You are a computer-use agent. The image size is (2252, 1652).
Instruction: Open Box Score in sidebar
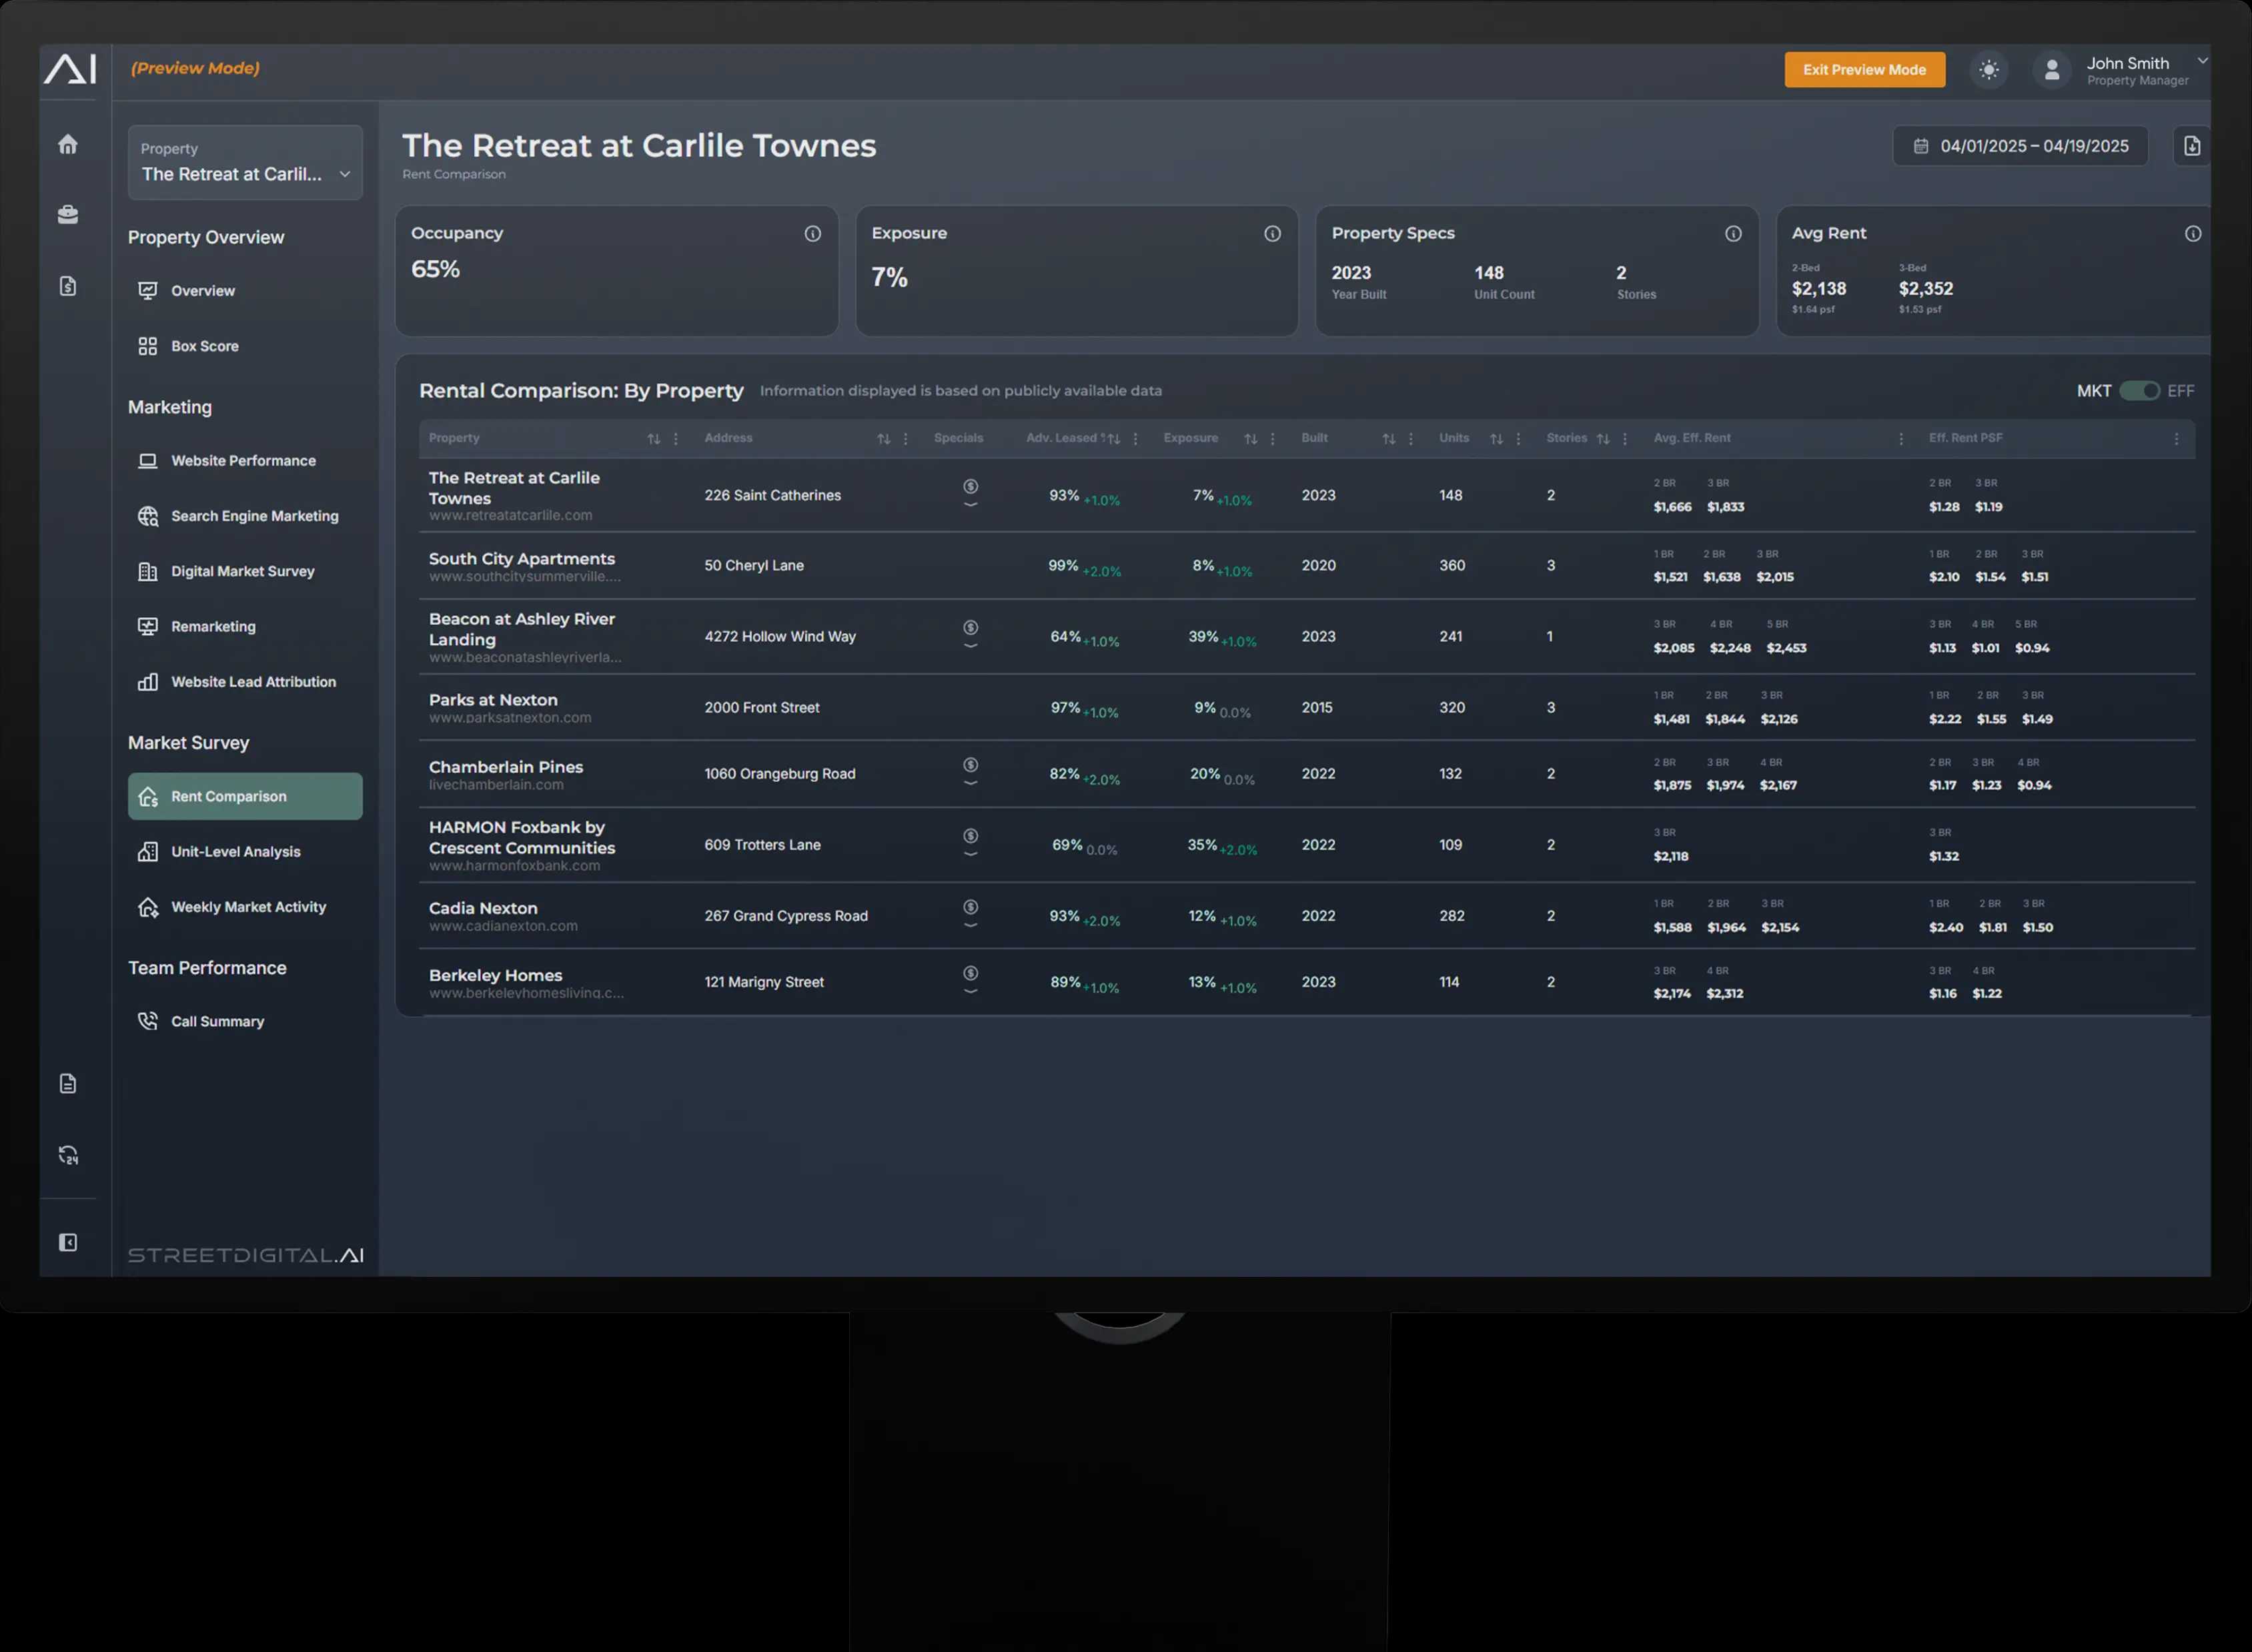click(245, 346)
